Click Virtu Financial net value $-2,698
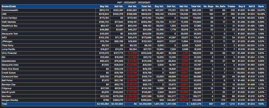Image resolution: width=269 pixels, height=108 pixels. pos(133,53)
